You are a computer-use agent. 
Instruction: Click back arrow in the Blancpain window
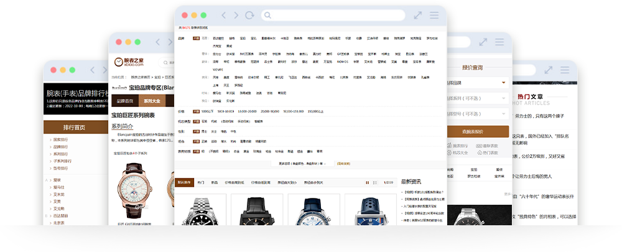pyautogui.click(x=157, y=42)
